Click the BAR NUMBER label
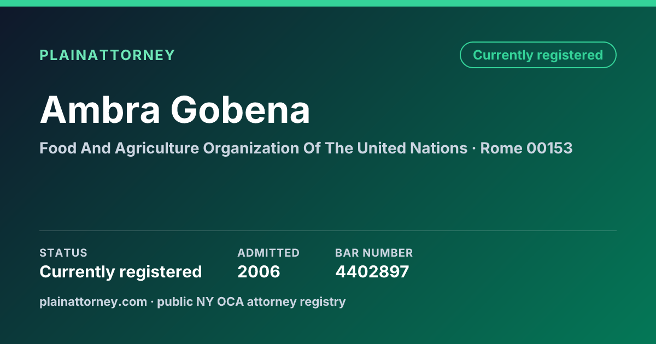Viewport: 656px width, 344px height. [374, 253]
